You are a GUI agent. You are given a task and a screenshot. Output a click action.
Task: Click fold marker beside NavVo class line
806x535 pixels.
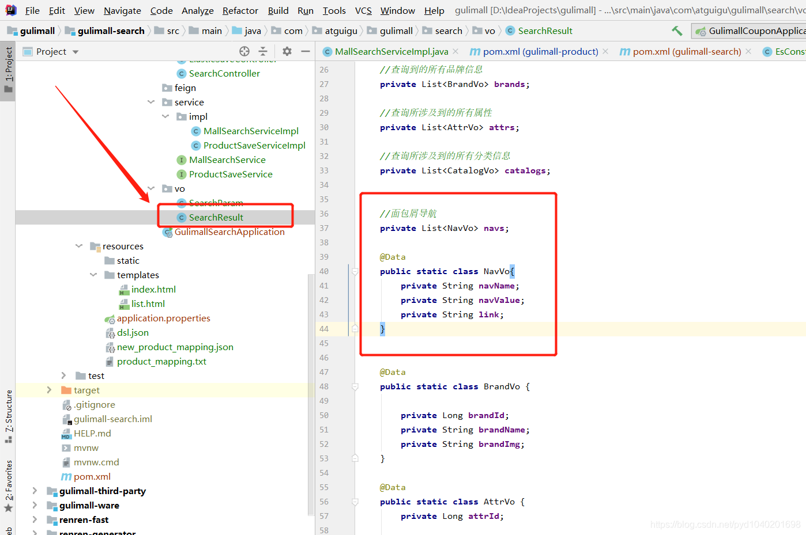point(355,271)
